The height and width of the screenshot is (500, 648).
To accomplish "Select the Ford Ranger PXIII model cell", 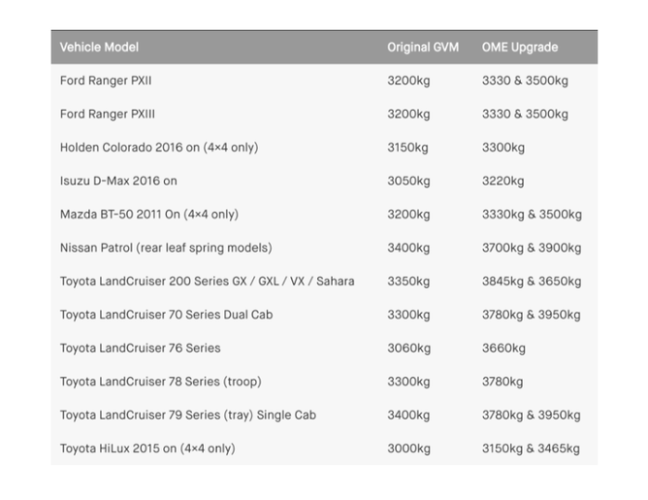I will 108,114.
